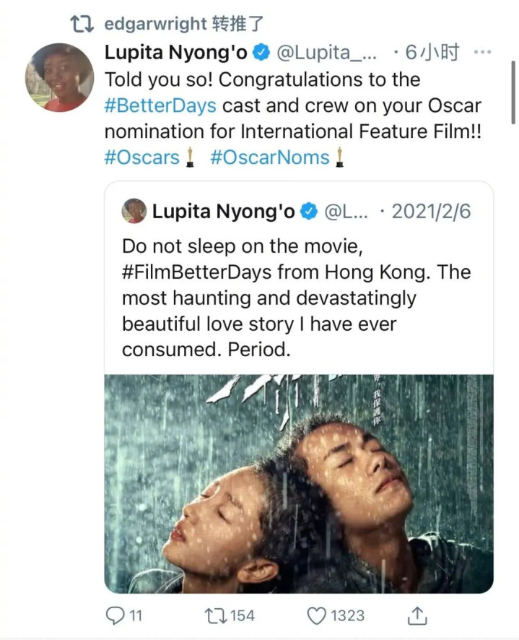This screenshot has height=640, width=519.
Task: Tap the share upload icon
Action: point(418,615)
